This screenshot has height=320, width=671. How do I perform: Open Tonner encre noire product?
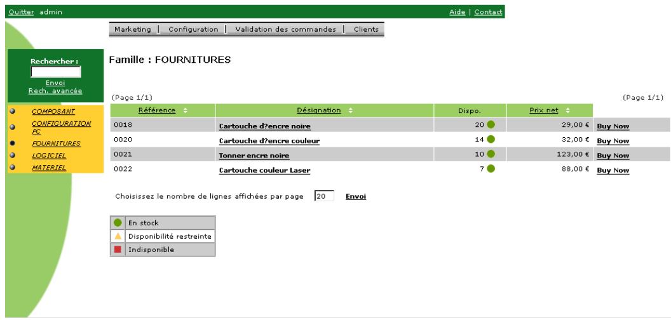point(254,156)
